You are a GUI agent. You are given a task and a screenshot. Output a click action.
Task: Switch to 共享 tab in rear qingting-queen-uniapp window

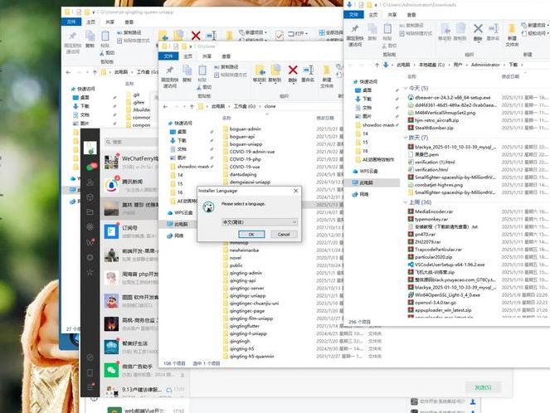pos(110,22)
